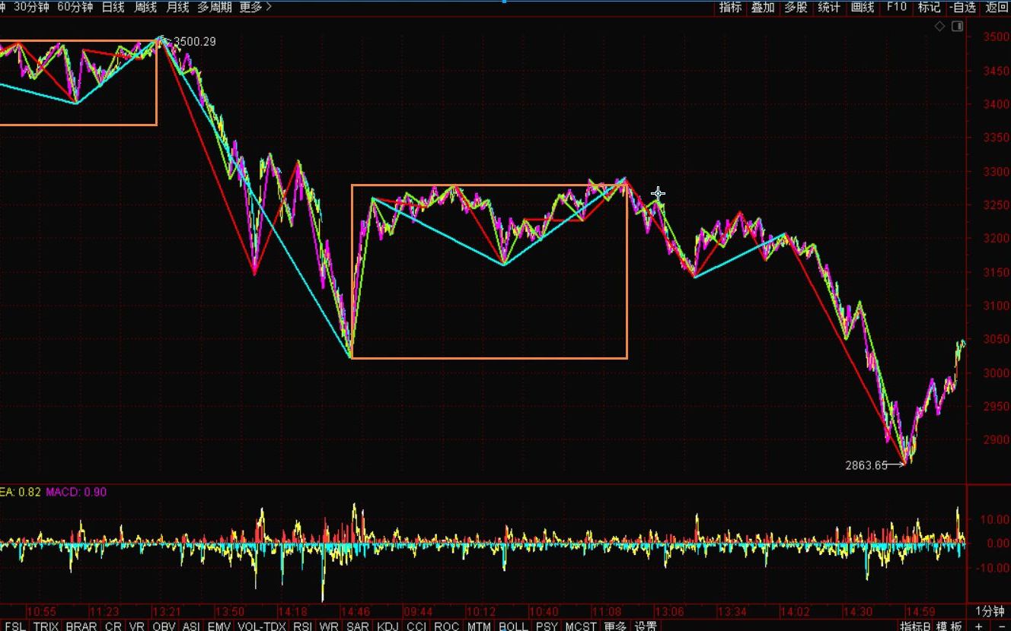This screenshot has width=1011, height=631.
Task: Click the 指标 indicator button
Action: (x=730, y=7)
